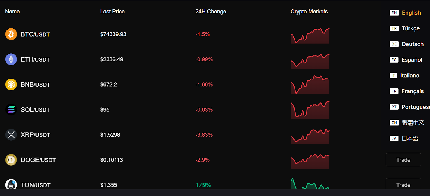Select the Ethereum logo icon
Screen dimensions: 430x196
click(x=11, y=59)
